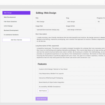The height and width of the screenshot is (105, 105).
Task: Edit the Fully Responsive, Mobile-First Layouts feature
Action: pyautogui.click(x=71, y=74)
